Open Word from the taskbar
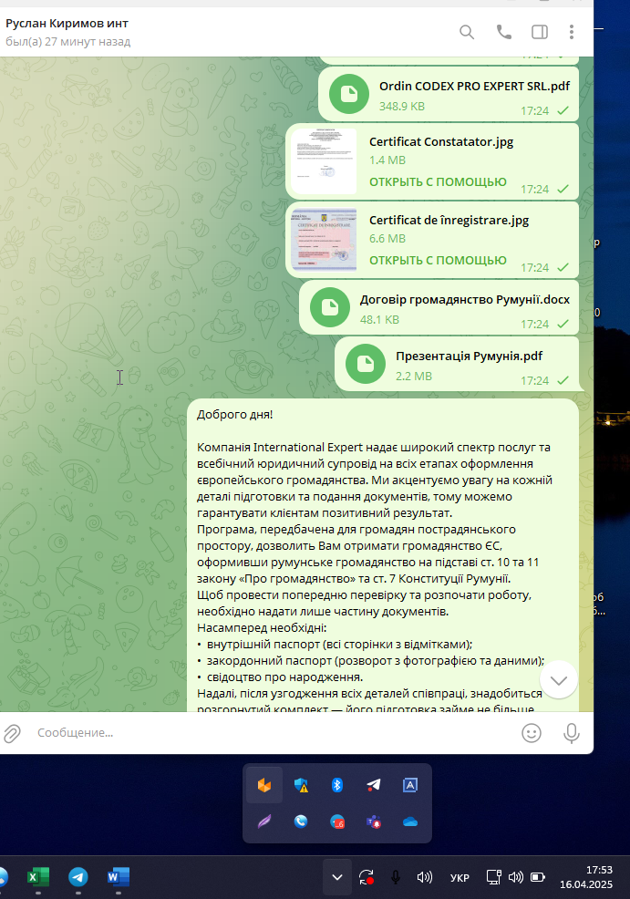Image resolution: width=630 pixels, height=899 pixels. [119, 877]
